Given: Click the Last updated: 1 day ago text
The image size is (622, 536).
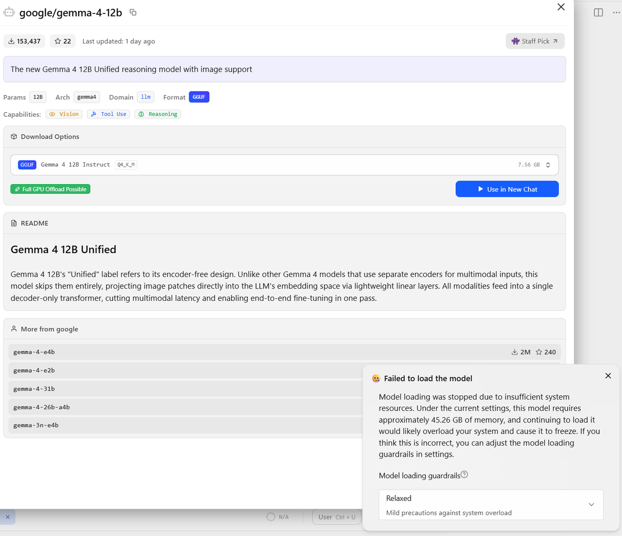Looking at the screenshot, I should pos(119,41).
